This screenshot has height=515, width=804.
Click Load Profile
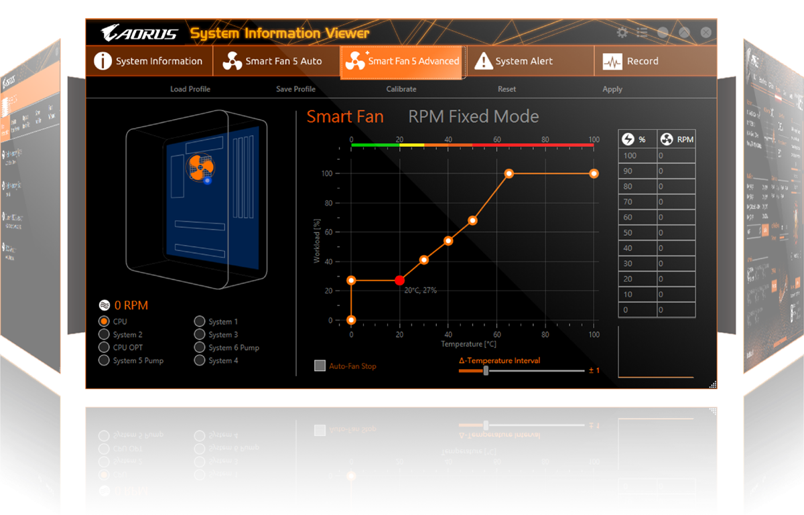[190, 89]
